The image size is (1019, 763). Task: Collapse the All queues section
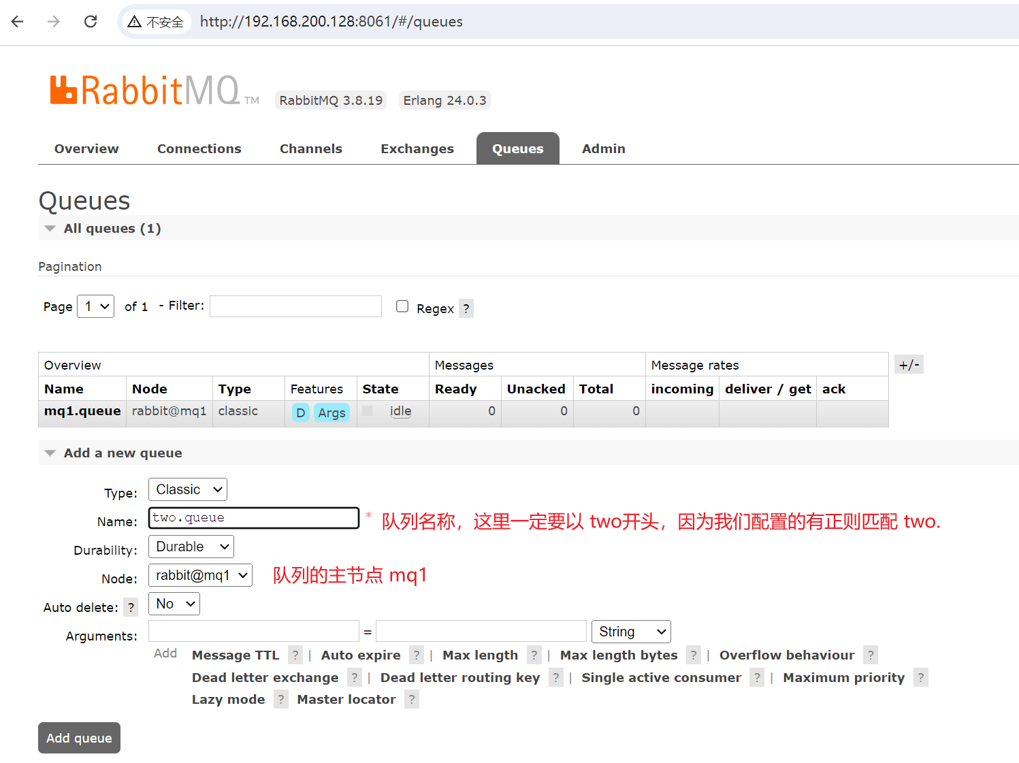(50, 228)
